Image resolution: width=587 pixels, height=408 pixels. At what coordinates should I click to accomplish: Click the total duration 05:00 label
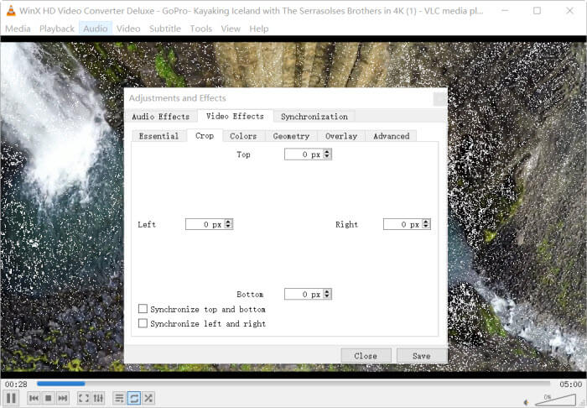[570, 384]
